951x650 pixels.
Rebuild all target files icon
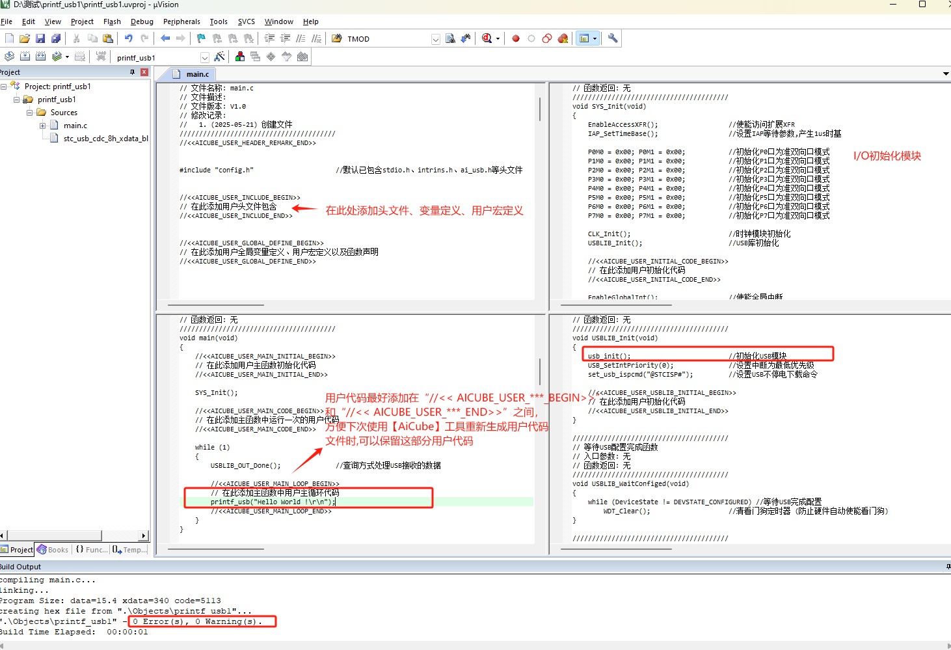tap(40, 57)
